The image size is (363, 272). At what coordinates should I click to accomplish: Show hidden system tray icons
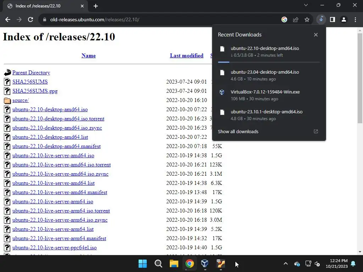(286, 263)
